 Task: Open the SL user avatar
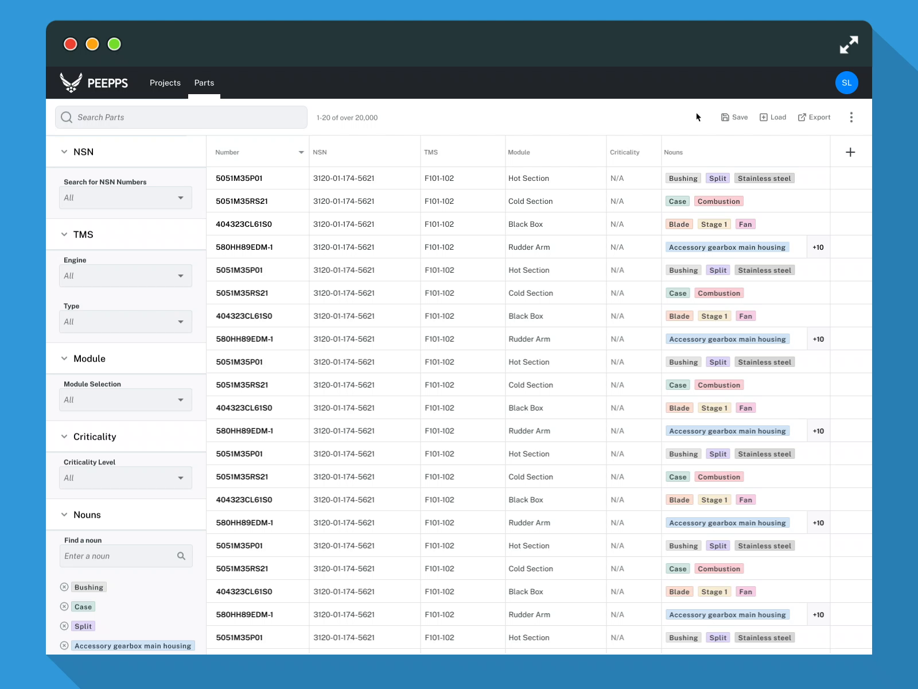tap(846, 83)
